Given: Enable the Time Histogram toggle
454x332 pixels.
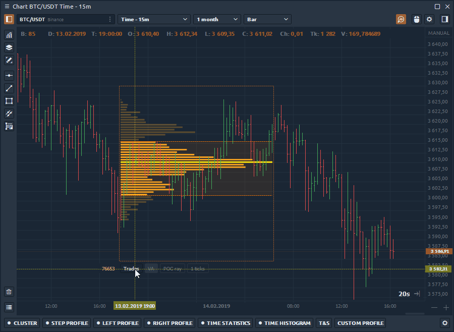Looking at the screenshot, I should point(285,323).
